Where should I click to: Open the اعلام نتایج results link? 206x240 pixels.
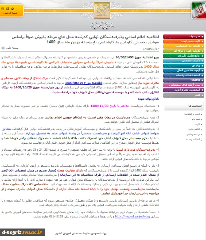coord(194,130)
